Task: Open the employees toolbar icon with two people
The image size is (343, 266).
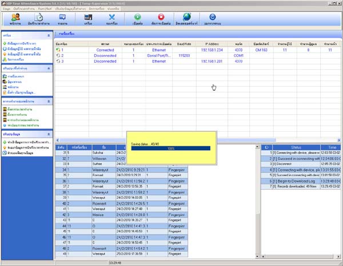Action: [x=15, y=18]
